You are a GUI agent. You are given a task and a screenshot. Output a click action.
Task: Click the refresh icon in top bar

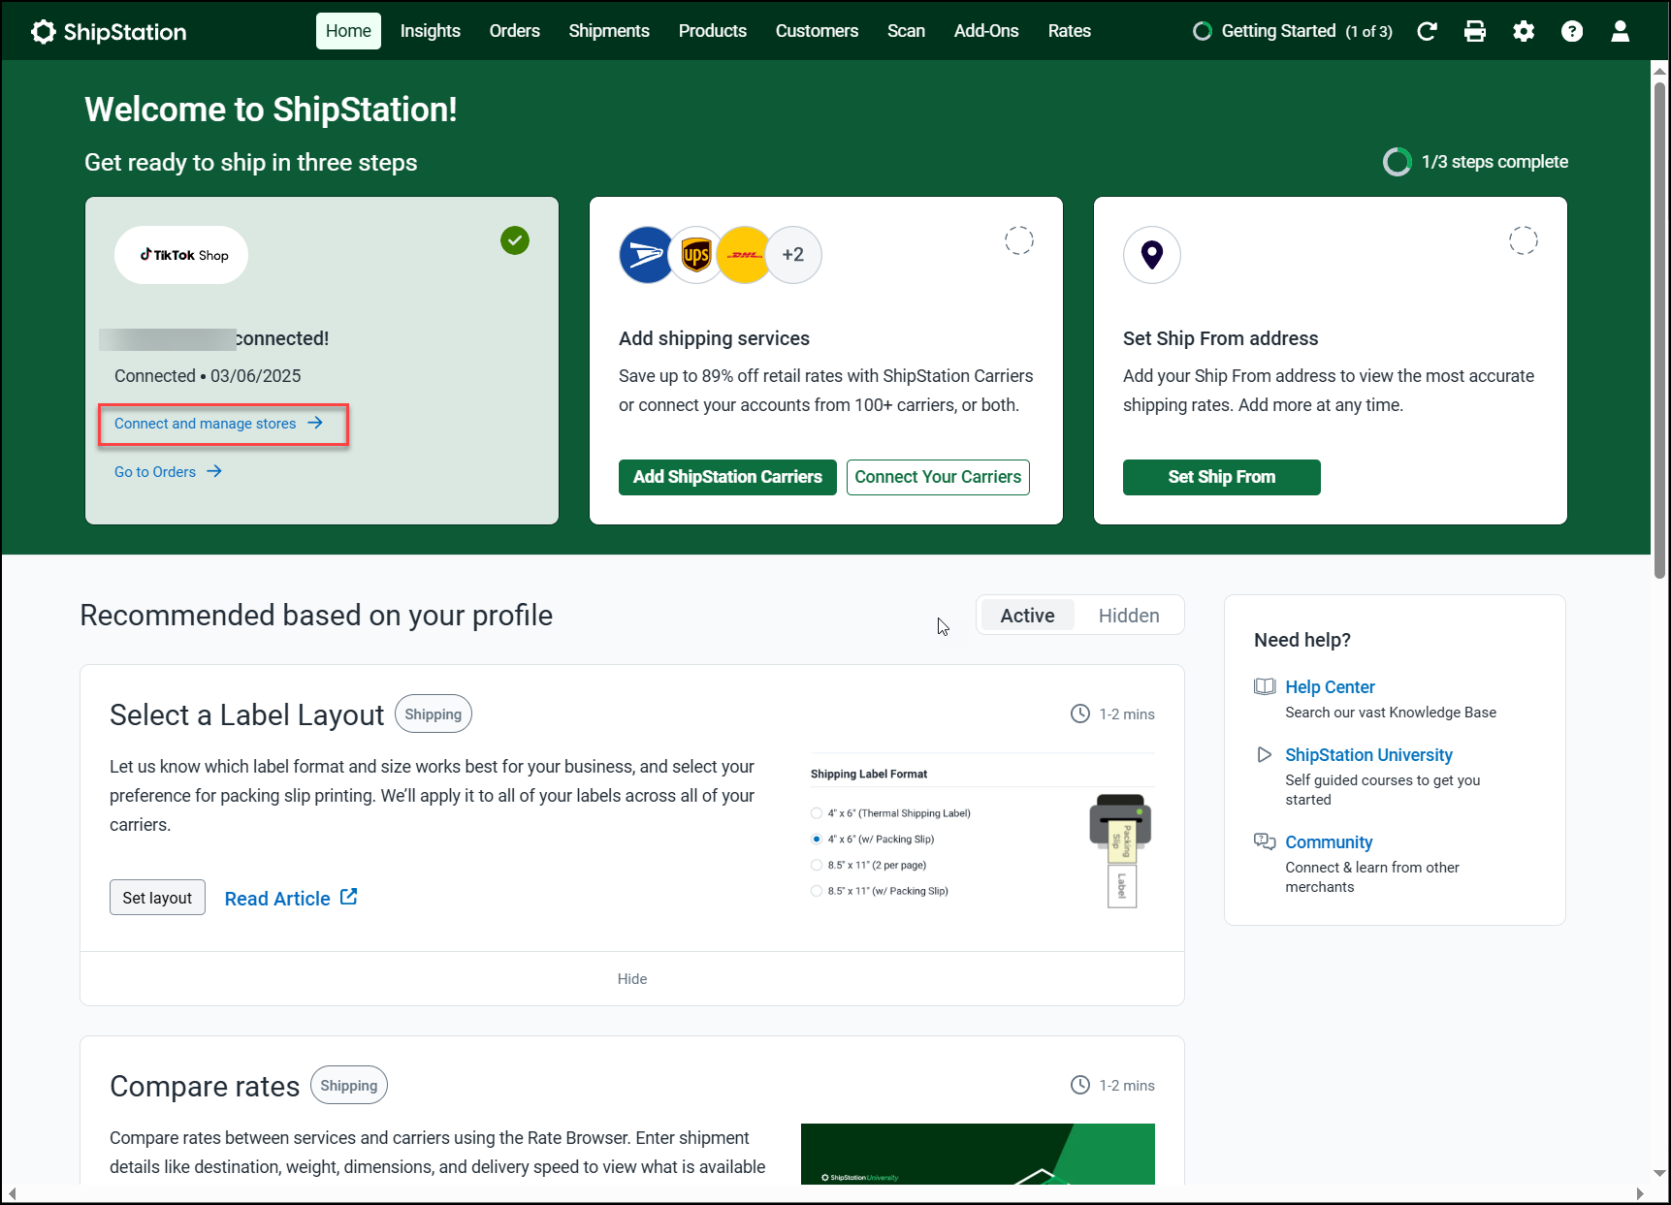(x=1427, y=31)
